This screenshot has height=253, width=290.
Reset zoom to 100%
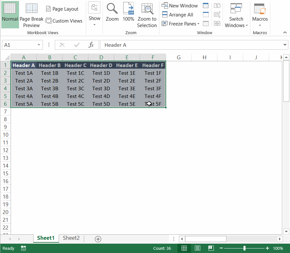128,13
